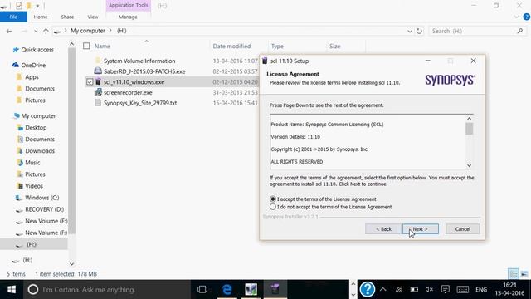Expand the ribbon with chevron
The width and height of the screenshot is (531, 299).
point(516,17)
